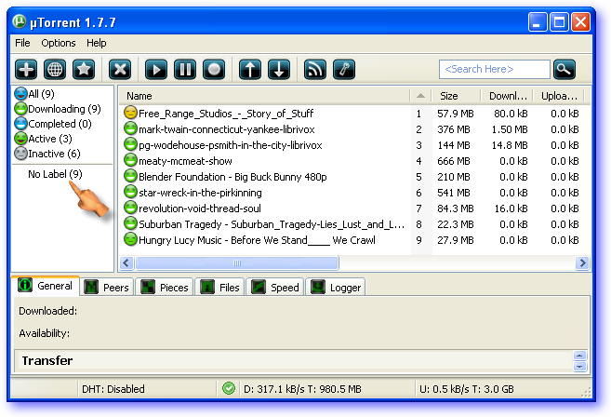Click the yellow status icon of Free_Range_Studios

130,113
